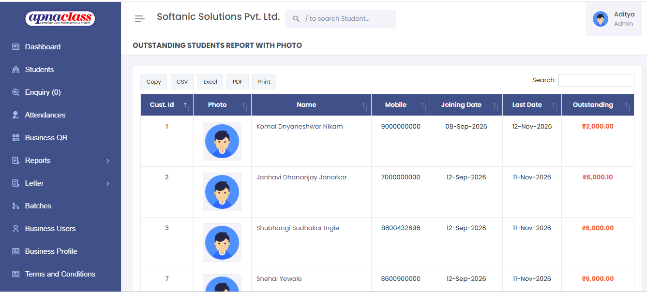
Task: Click outstanding amount ₹2,000.00
Action: (598, 127)
